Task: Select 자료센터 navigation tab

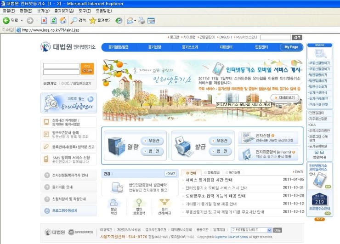Action: coord(226,47)
